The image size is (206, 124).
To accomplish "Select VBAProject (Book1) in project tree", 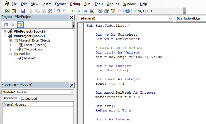I will pyautogui.click(x=29, y=31).
